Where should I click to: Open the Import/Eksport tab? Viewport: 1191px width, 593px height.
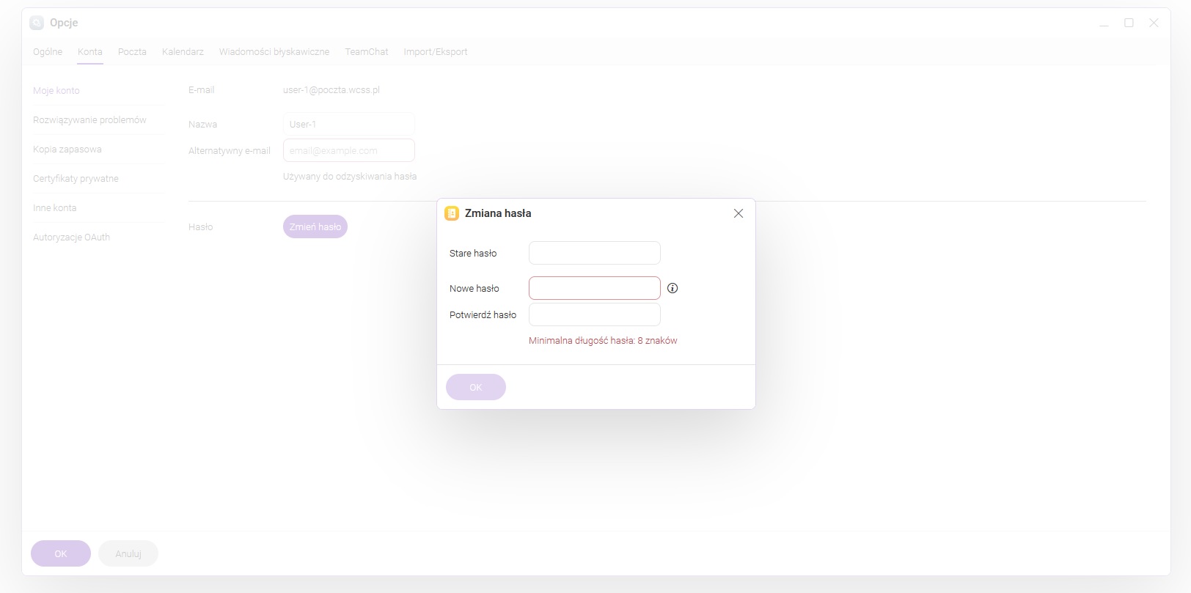click(x=435, y=52)
